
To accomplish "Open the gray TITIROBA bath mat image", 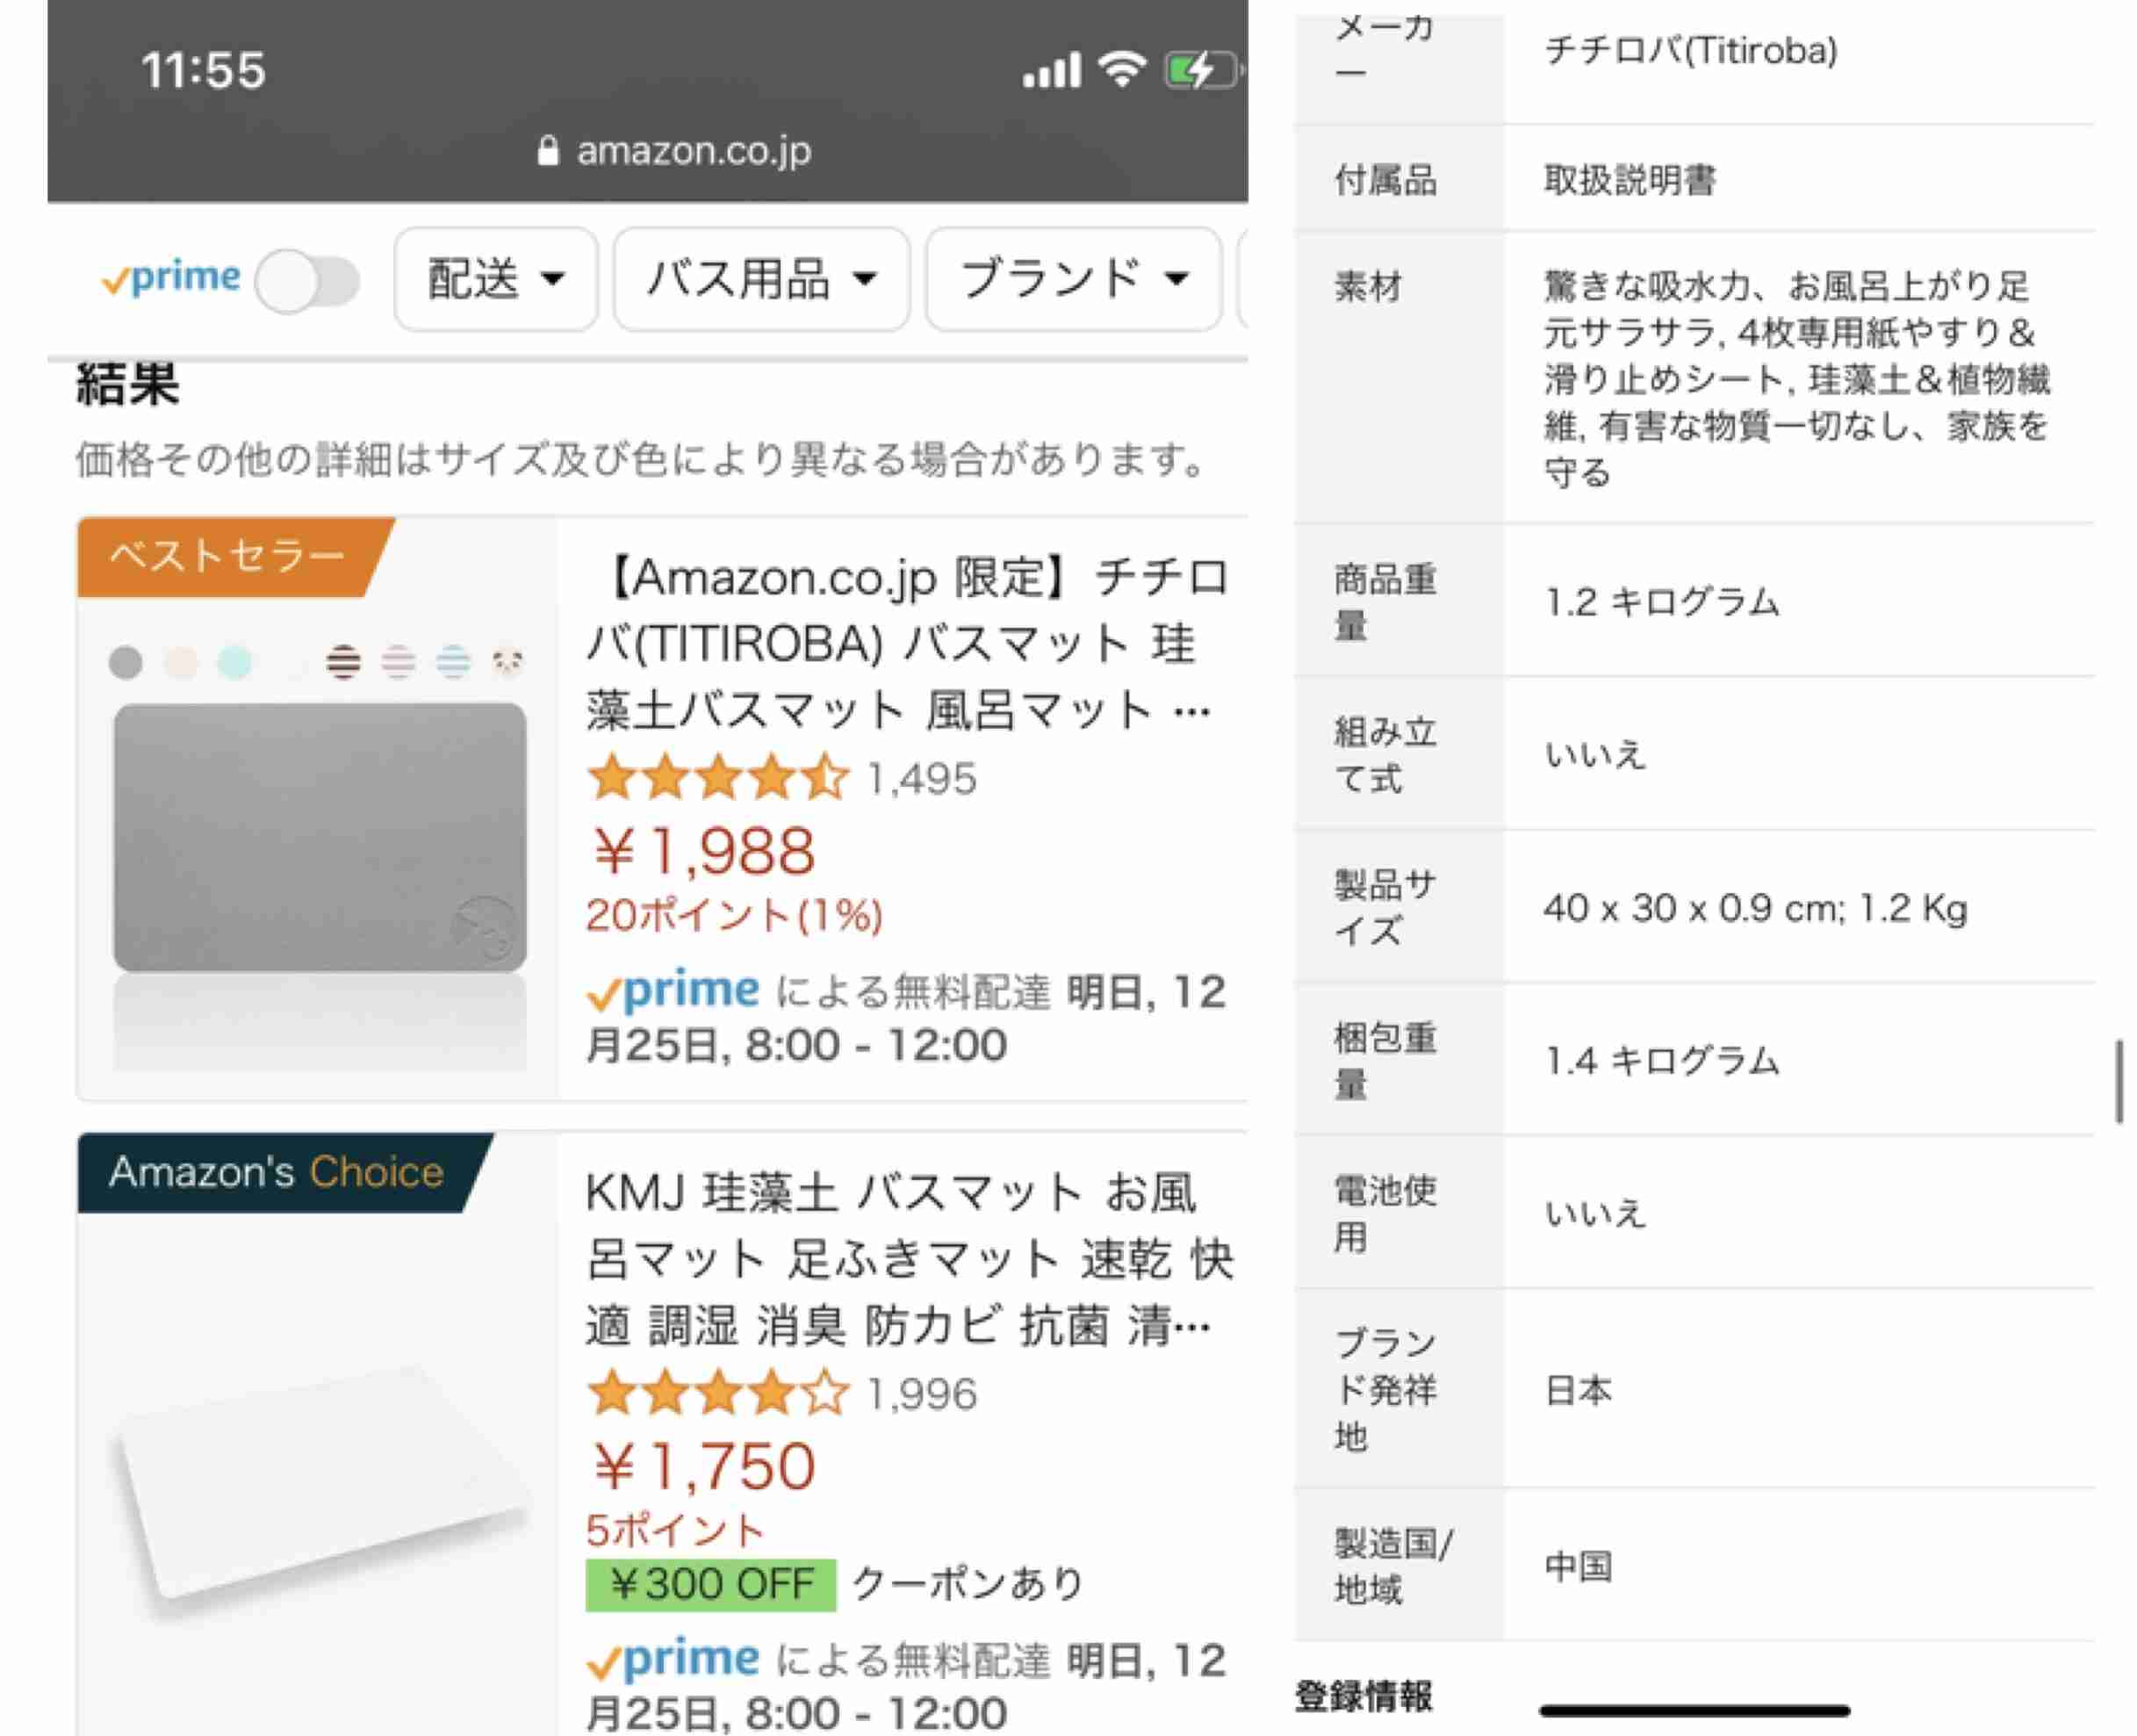I will click(320, 837).
